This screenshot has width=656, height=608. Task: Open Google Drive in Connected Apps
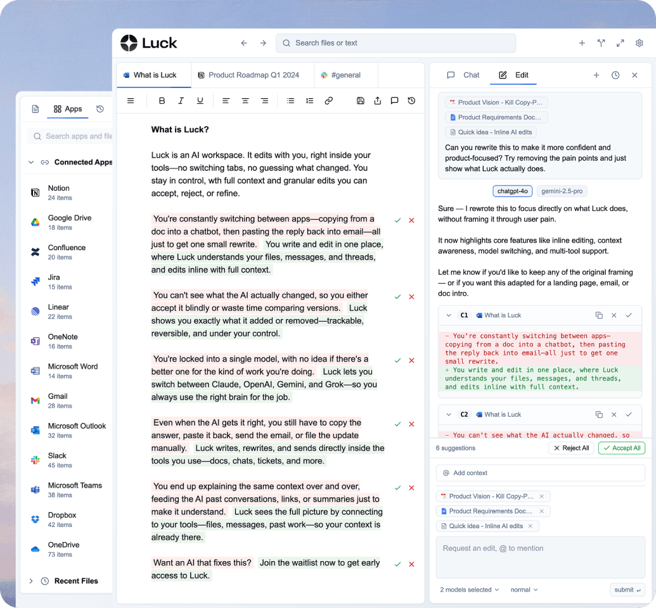(x=67, y=222)
